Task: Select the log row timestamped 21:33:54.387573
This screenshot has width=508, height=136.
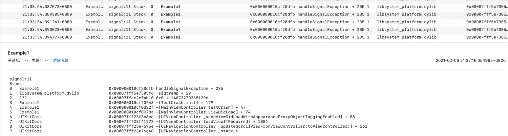Action: 47,7
